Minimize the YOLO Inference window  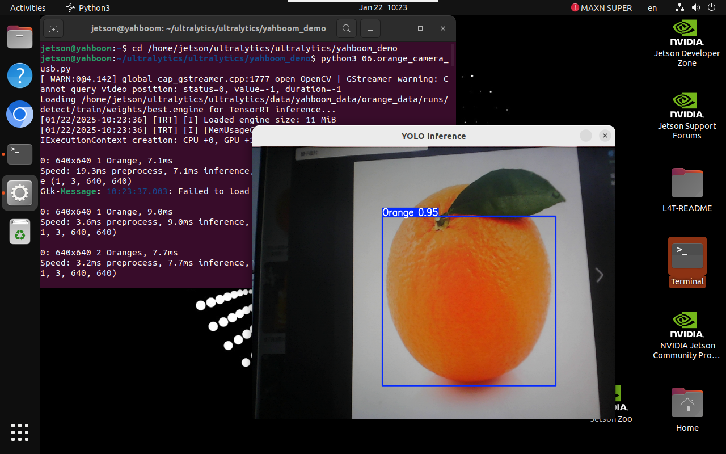[x=586, y=136]
